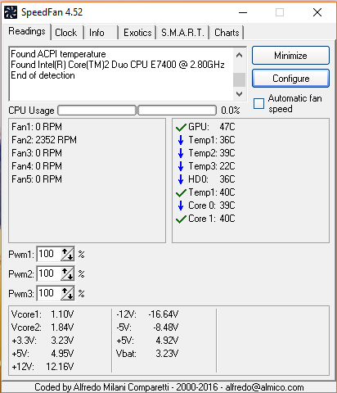Image resolution: width=337 pixels, height=393 pixels.
Task: Click the Fan3: 0 RPM reading
Action: pyautogui.click(x=37, y=153)
